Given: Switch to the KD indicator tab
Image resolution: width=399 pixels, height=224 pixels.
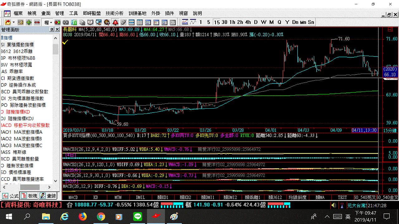Looking at the screenshot, I should pos(96,197).
